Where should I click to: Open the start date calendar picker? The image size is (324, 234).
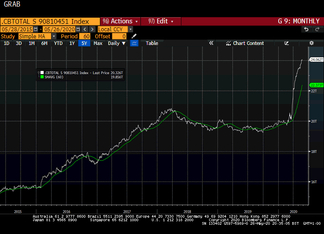click(36, 29)
